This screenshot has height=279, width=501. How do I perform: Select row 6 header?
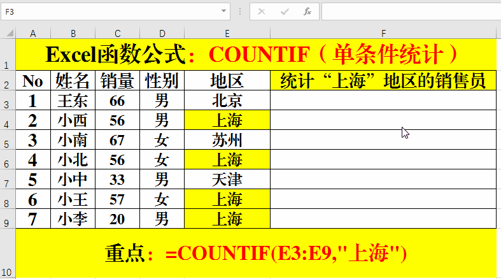coord(8,159)
